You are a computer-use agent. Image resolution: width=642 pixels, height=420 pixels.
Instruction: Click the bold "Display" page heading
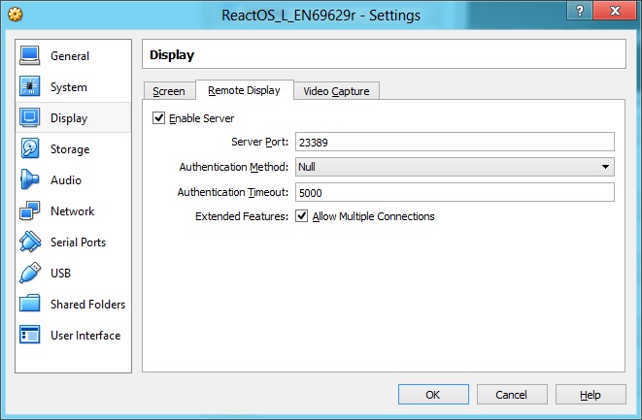[172, 54]
